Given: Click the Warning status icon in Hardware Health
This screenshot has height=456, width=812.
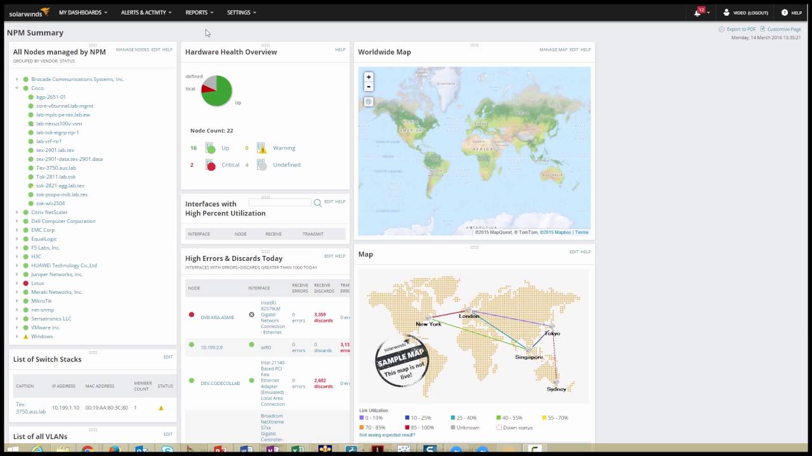Looking at the screenshot, I should [261, 148].
